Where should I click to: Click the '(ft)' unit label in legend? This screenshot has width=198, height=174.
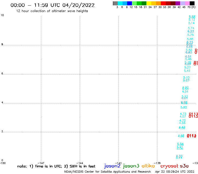click(193, 7)
